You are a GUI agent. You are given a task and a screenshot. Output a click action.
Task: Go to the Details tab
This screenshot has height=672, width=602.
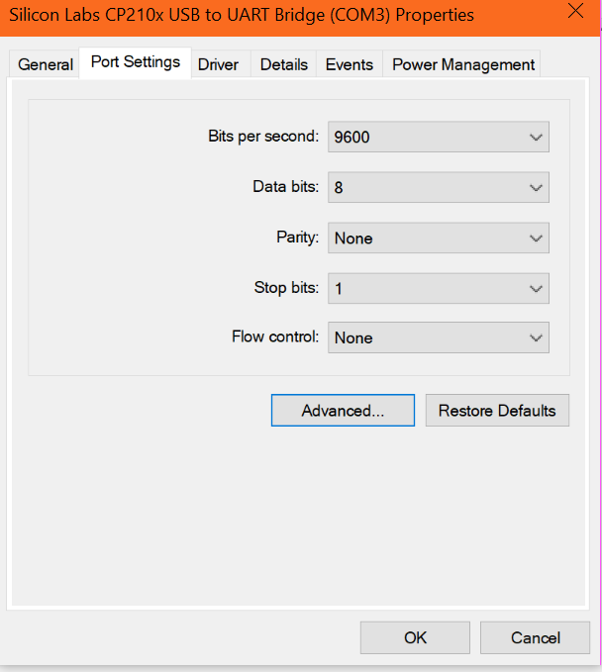coord(284,64)
